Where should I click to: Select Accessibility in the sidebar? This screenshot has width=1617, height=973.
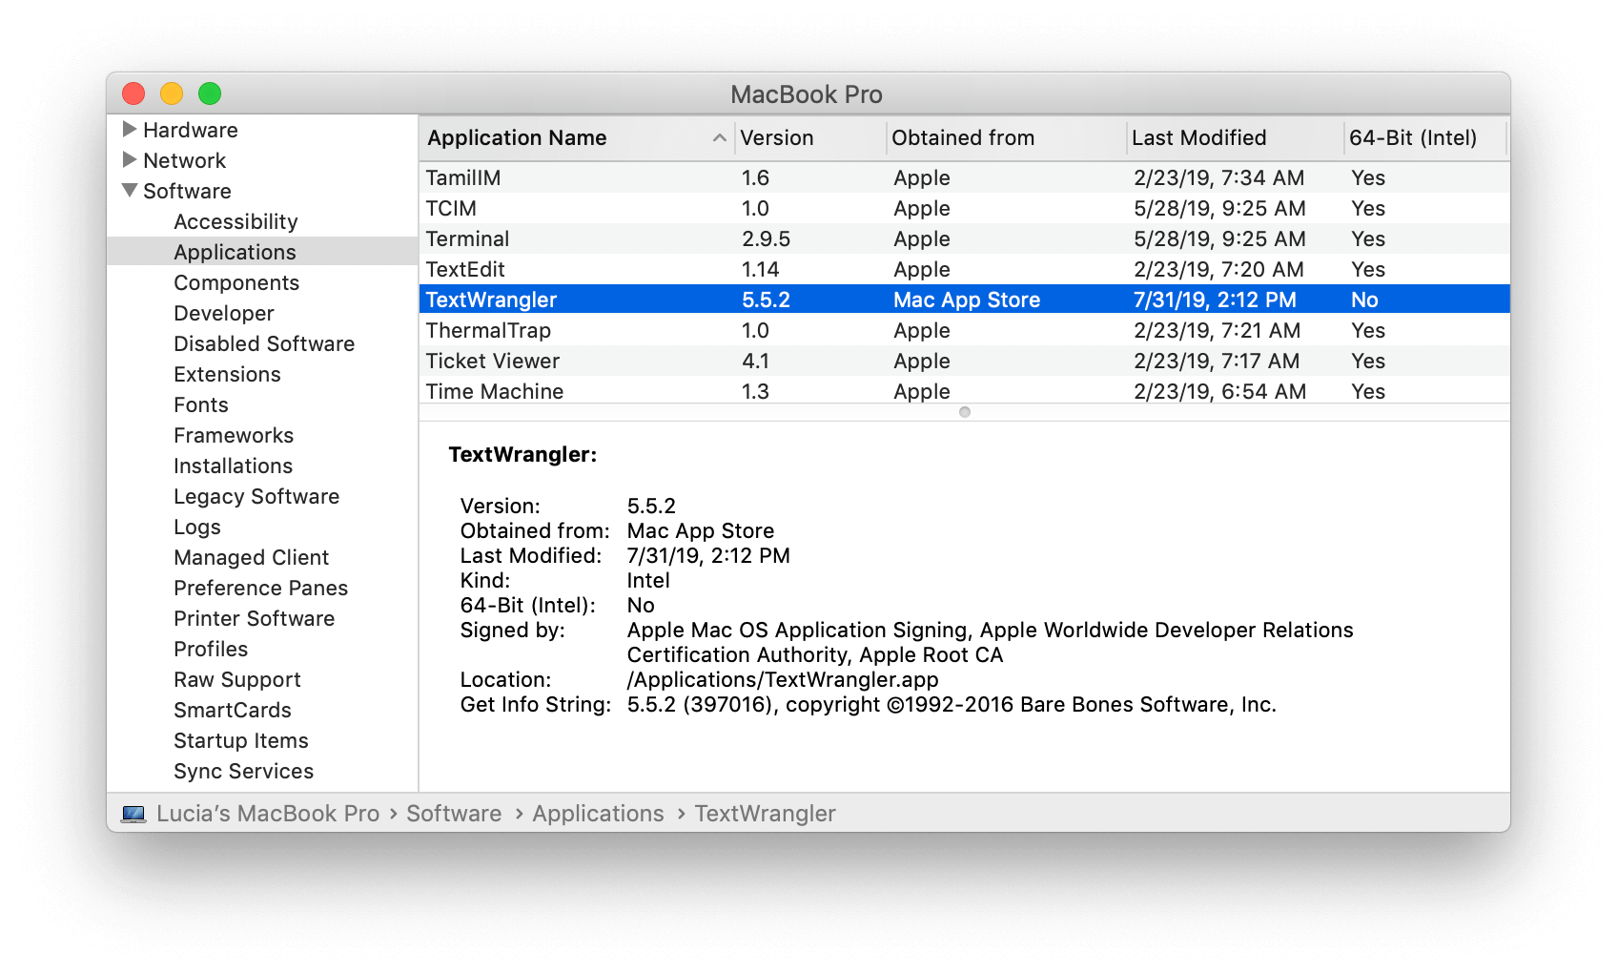[235, 221]
